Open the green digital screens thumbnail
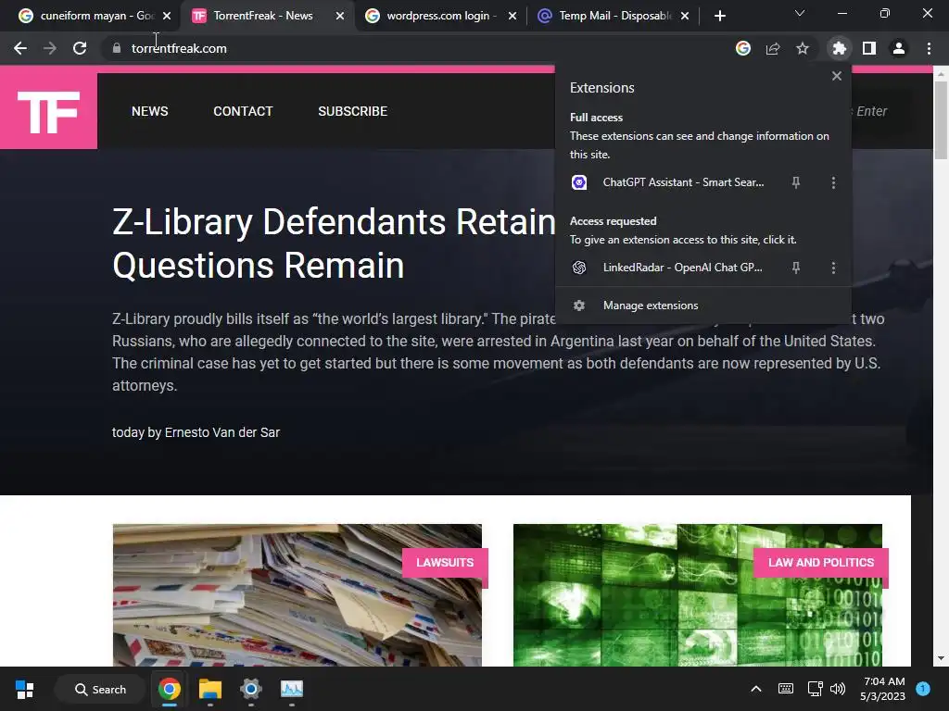Viewport: 949px width, 711px height. [697, 595]
